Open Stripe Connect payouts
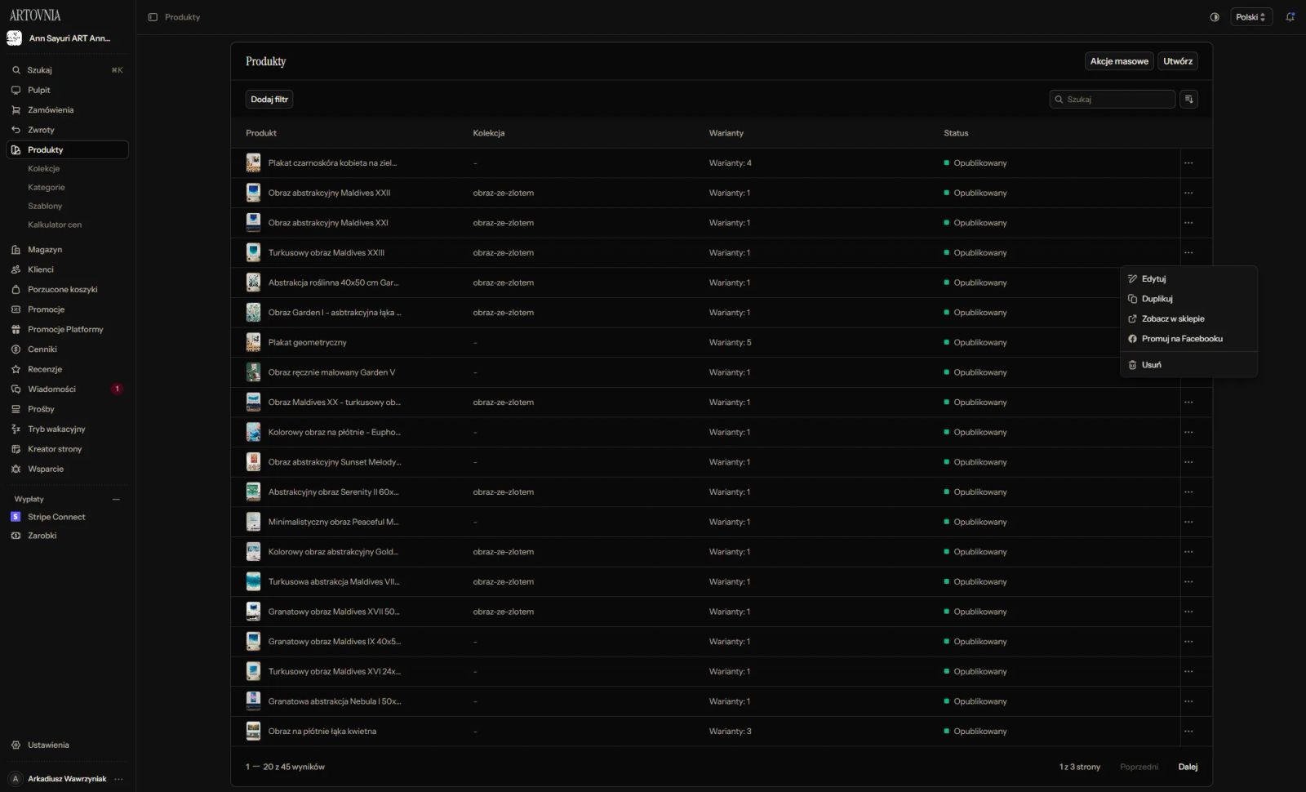 tap(67, 517)
